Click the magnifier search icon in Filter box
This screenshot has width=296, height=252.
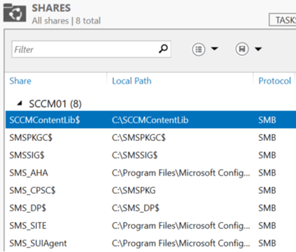[x=163, y=49]
